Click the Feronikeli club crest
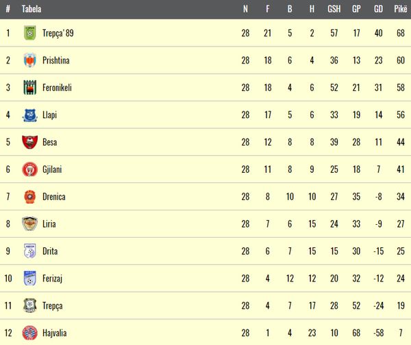411x345 pixels. [x=30, y=87]
